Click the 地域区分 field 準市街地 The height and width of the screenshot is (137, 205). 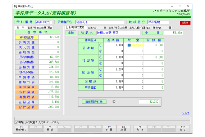[159, 22]
